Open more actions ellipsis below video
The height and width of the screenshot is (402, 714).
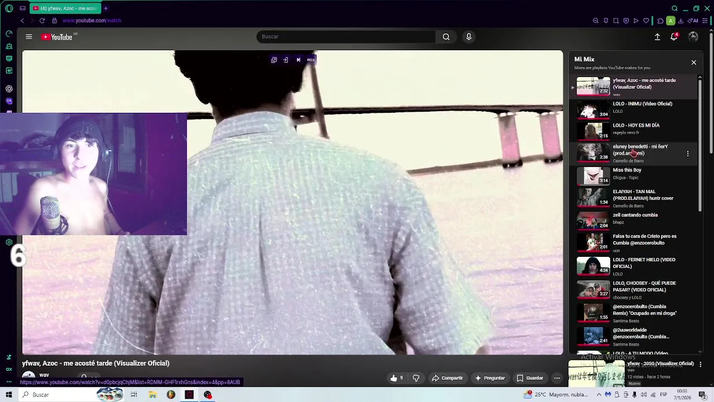pyautogui.click(x=557, y=378)
